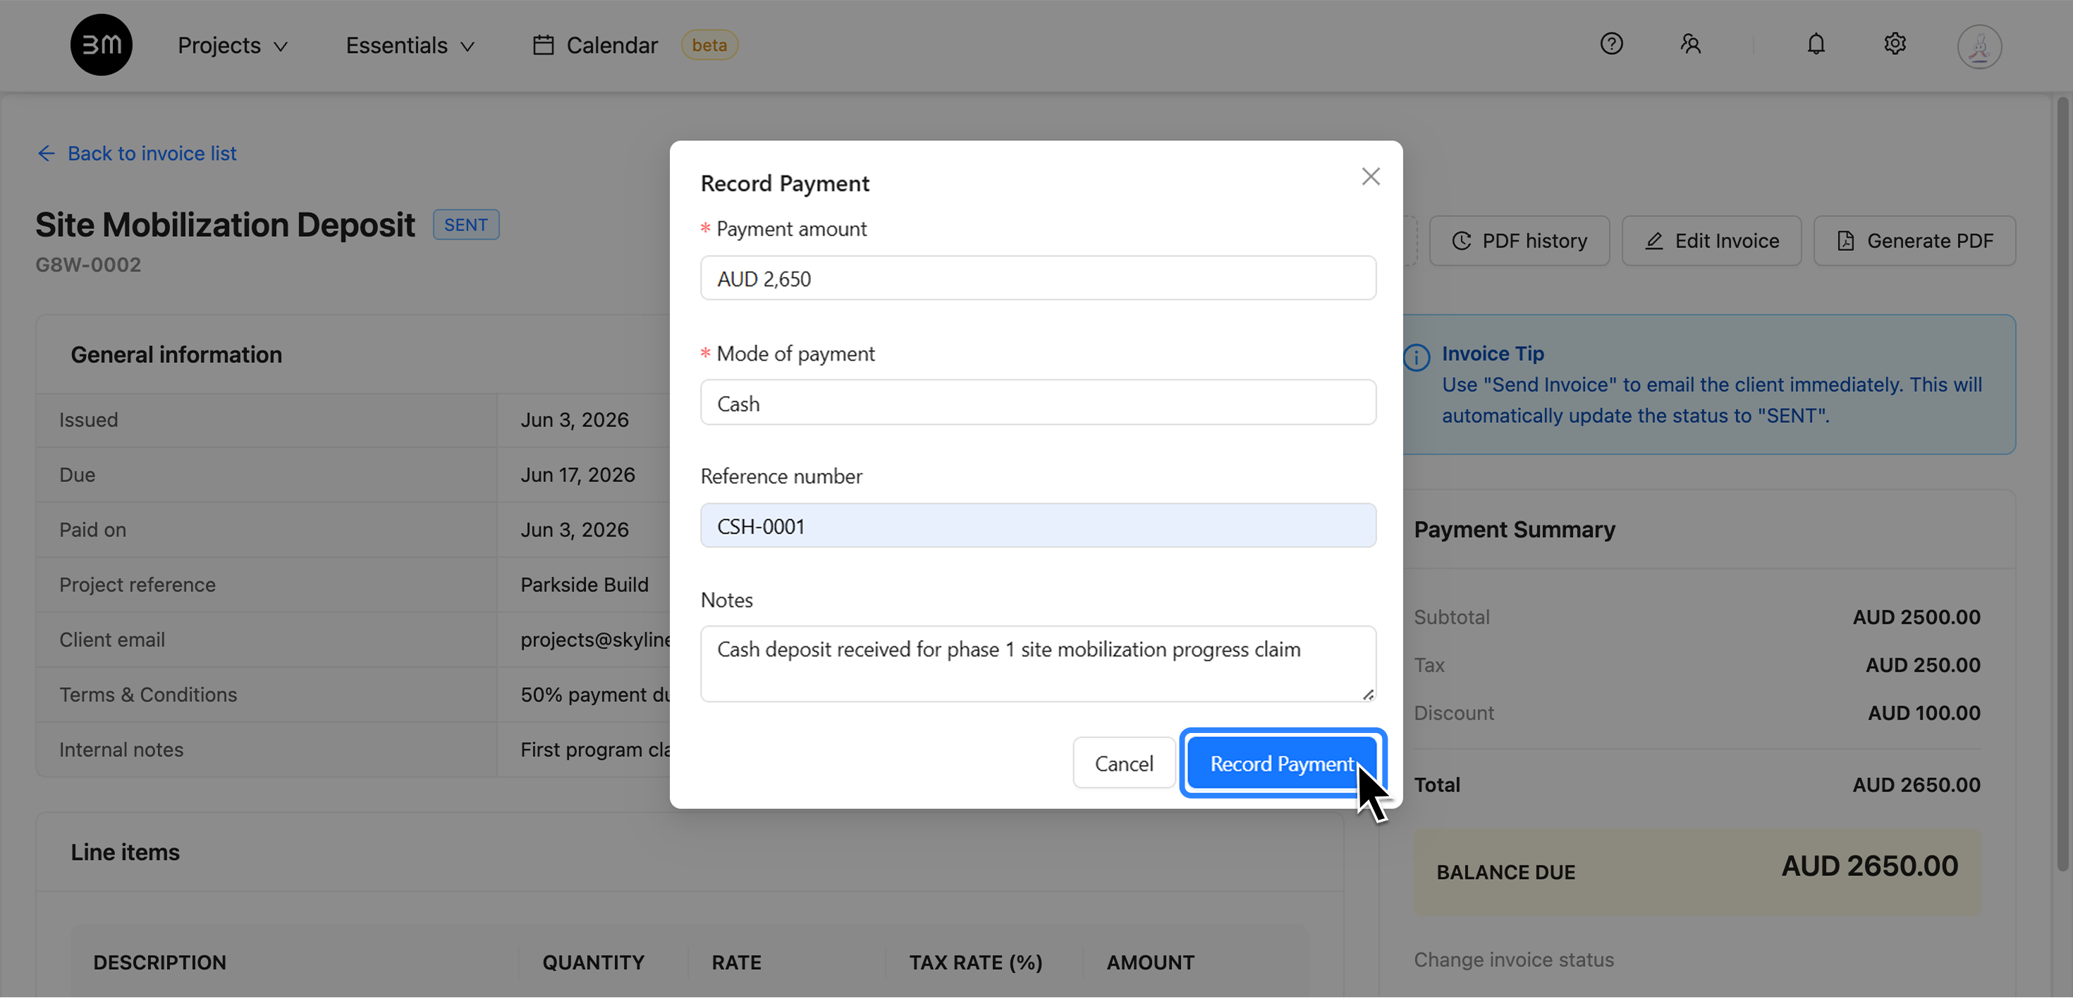Click the Issued date Jun 3, 2026

pos(575,420)
